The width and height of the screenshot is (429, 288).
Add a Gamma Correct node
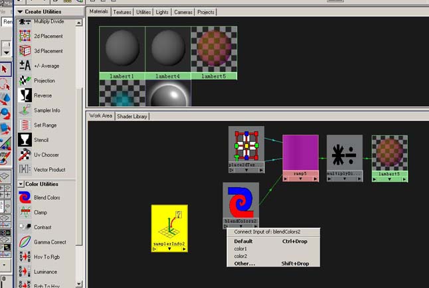tap(25, 242)
